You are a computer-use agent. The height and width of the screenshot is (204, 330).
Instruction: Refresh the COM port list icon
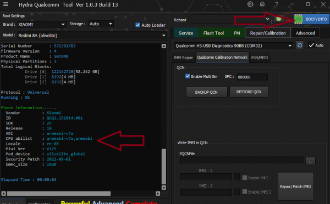click(x=300, y=46)
